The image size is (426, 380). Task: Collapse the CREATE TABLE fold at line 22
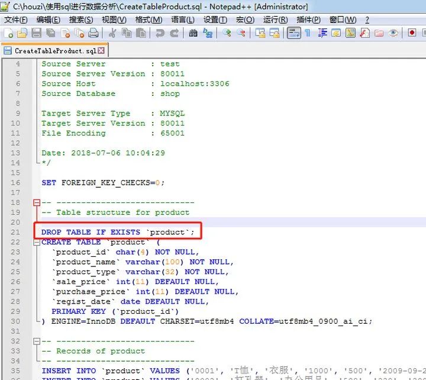pos(37,242)
